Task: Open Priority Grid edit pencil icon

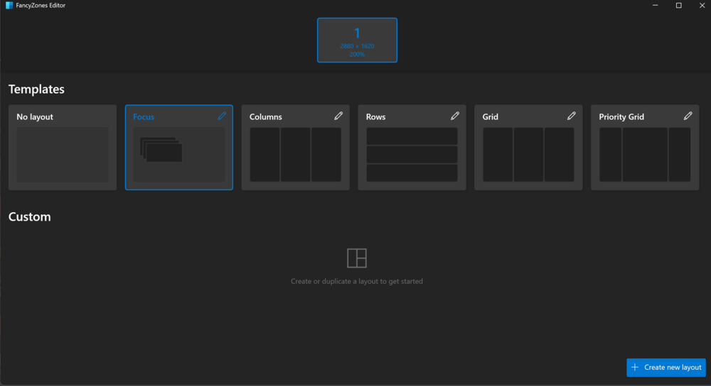Action: (x=688, y=116)
